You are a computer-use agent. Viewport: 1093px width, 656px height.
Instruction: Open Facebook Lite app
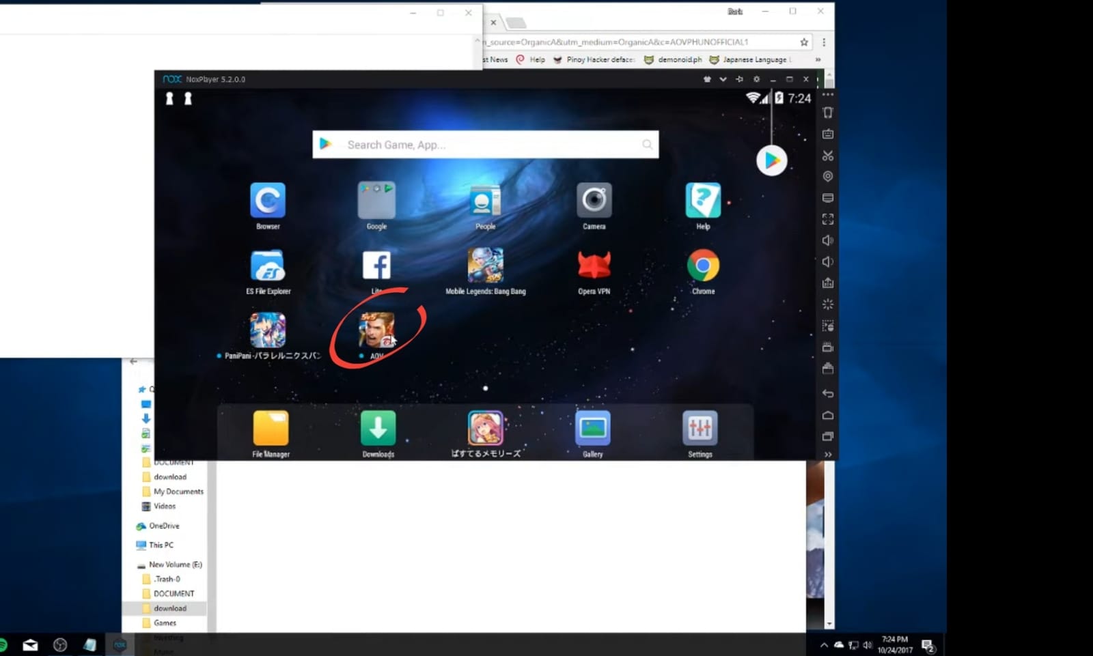[x=376, y=266]
